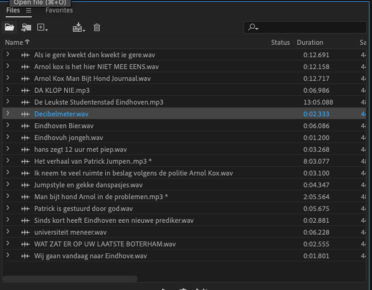The width and height of the screenshot is (372, 290).
Task: Sort by Status column header
Action: (280, 42)
